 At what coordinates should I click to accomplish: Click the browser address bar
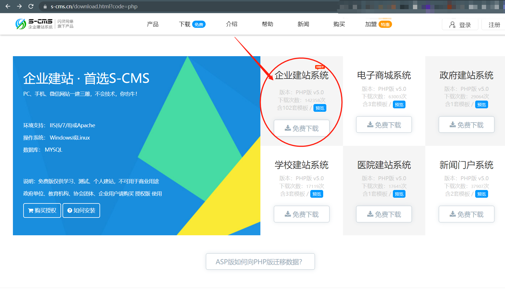point(115,6)
